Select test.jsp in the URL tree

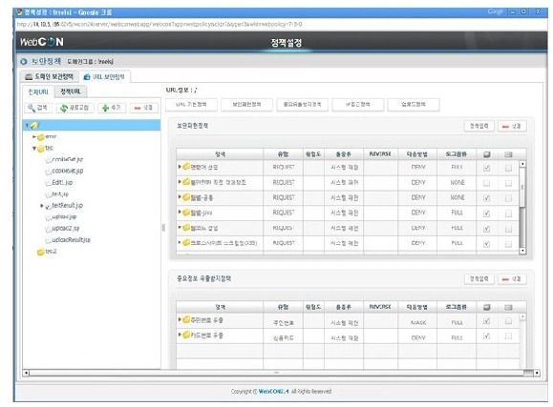60,194
